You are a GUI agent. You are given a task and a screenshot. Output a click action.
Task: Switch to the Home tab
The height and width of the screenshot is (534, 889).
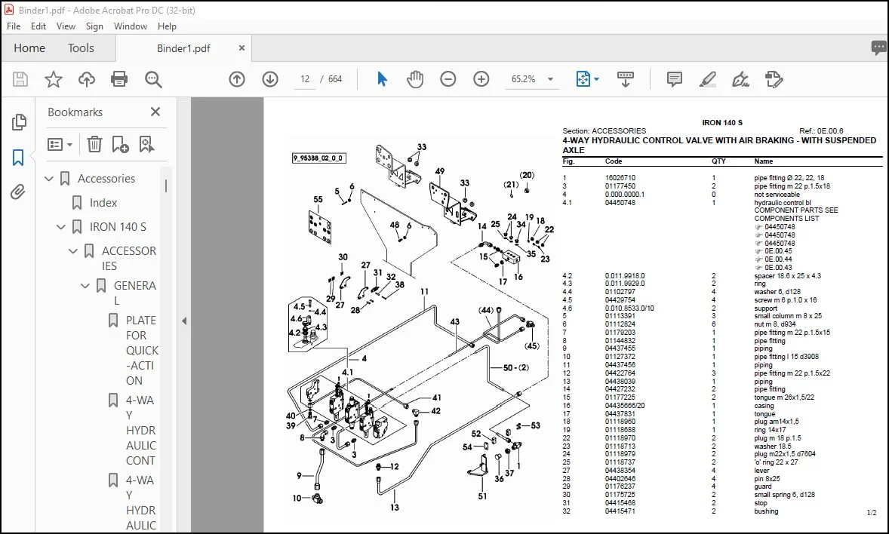[29, 48]
